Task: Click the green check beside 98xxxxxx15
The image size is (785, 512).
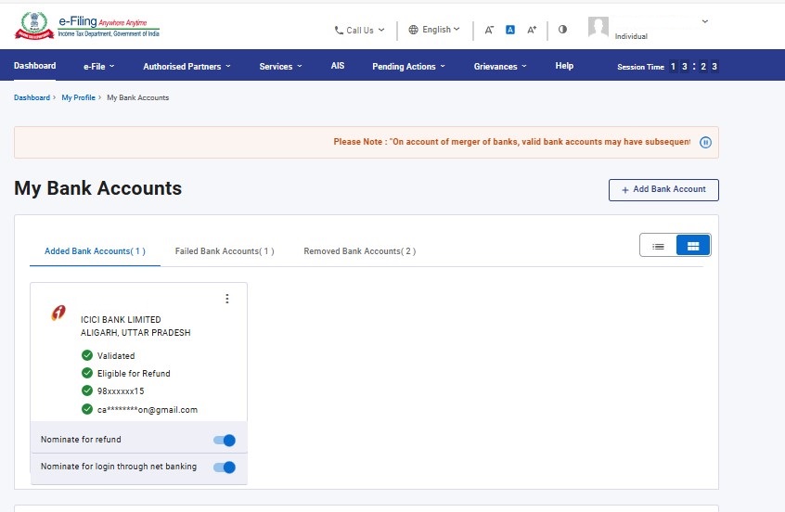Action: click(87, 390)
